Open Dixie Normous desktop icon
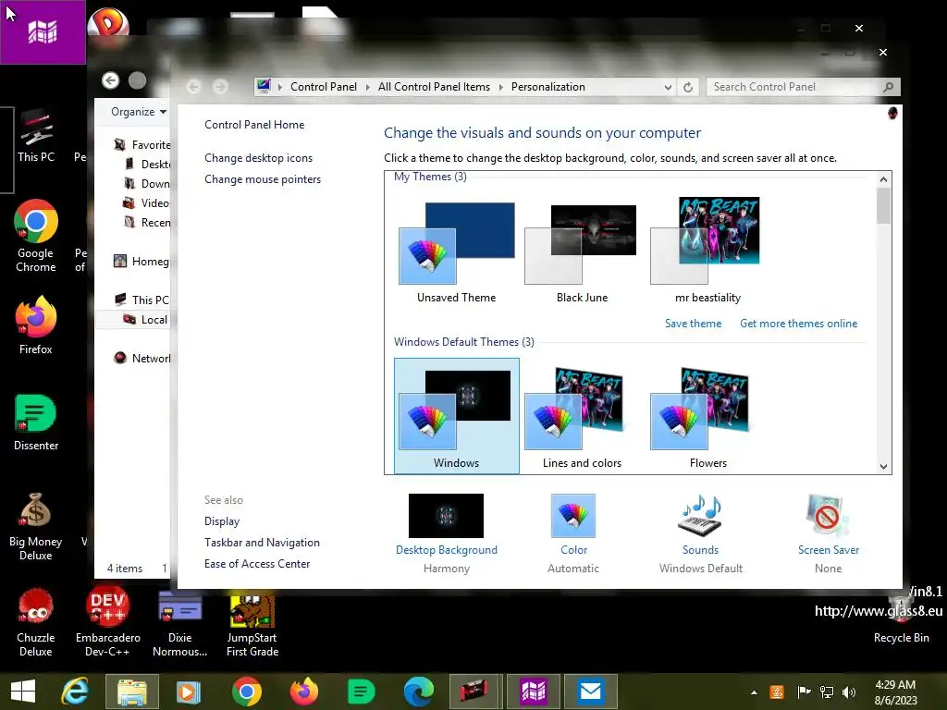Screen dimensions: 947x710 click(180, 623)
